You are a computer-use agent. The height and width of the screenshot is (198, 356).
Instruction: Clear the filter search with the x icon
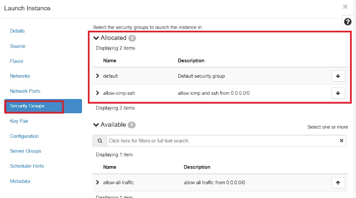click(341, 140)
